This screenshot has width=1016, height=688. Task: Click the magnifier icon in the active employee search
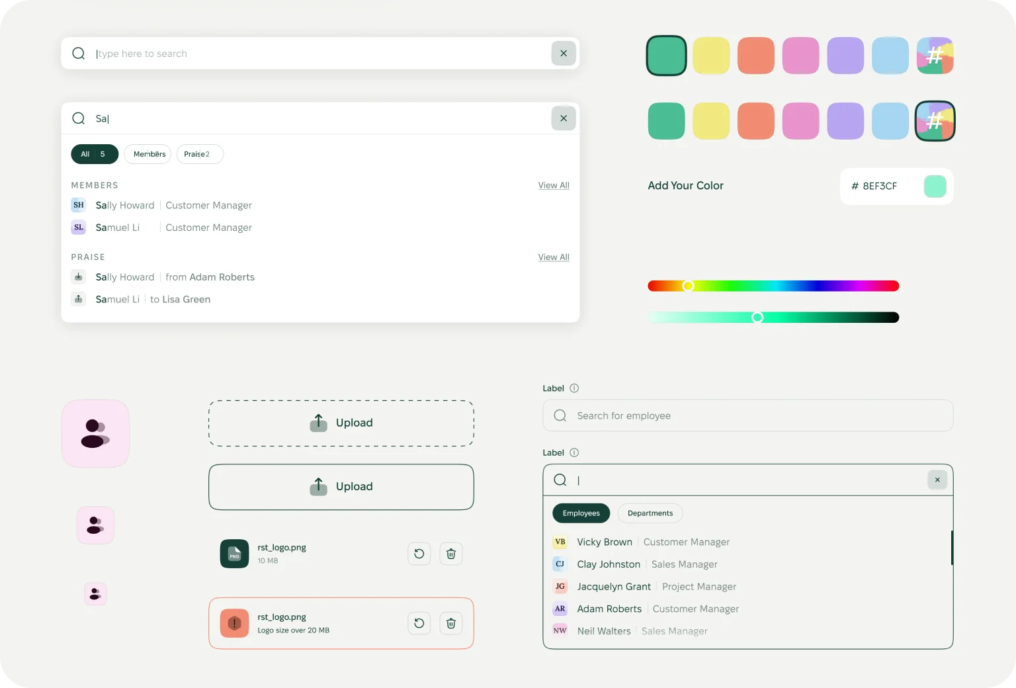pos(560,480)
